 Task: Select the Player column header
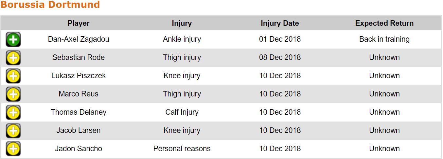click(79, 23)
